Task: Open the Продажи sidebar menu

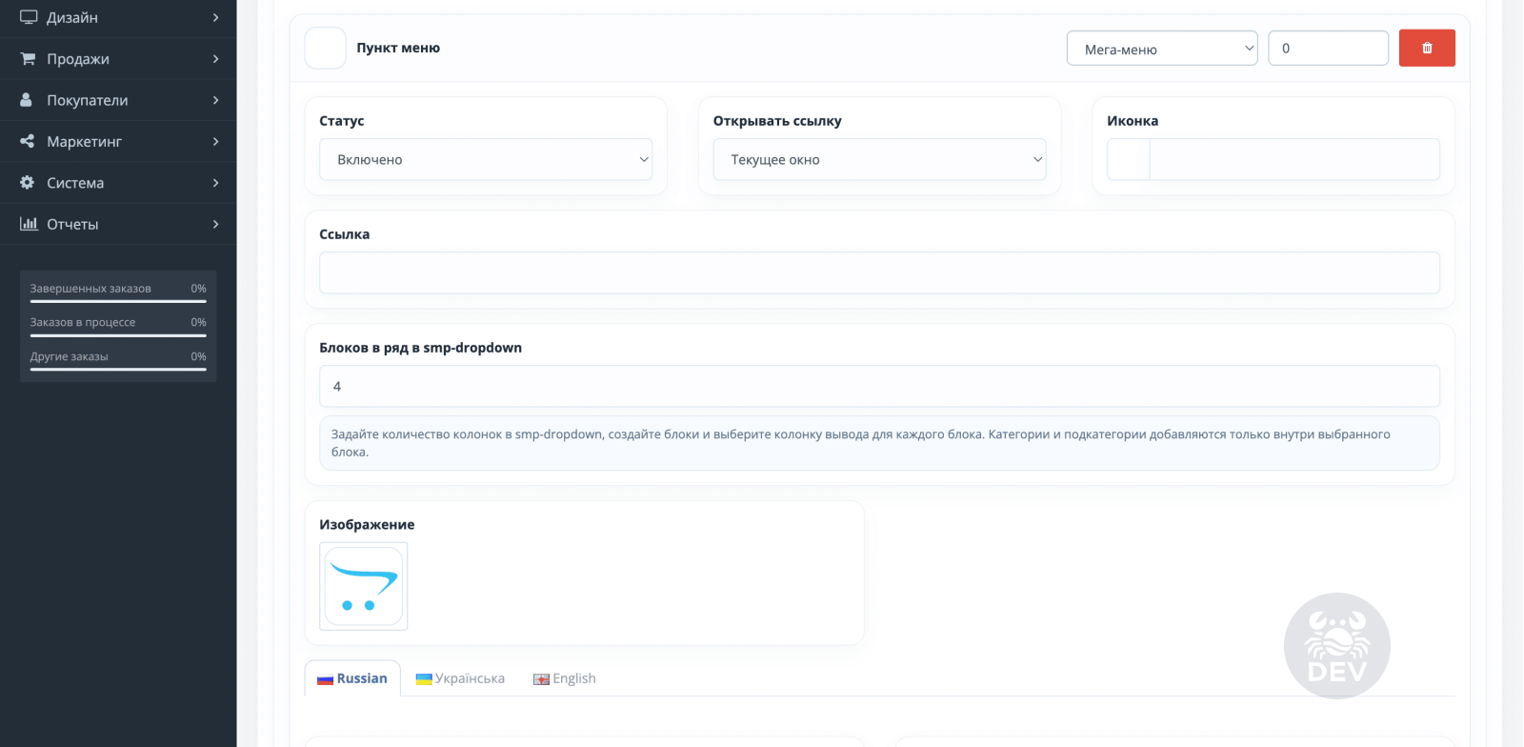Action: click(x=118, y=58)
